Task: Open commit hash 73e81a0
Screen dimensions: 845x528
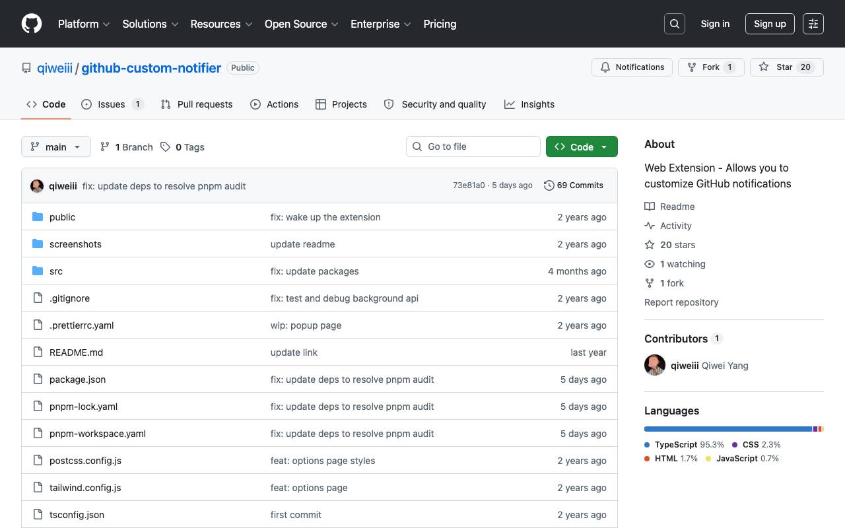Action: point(469,185)
